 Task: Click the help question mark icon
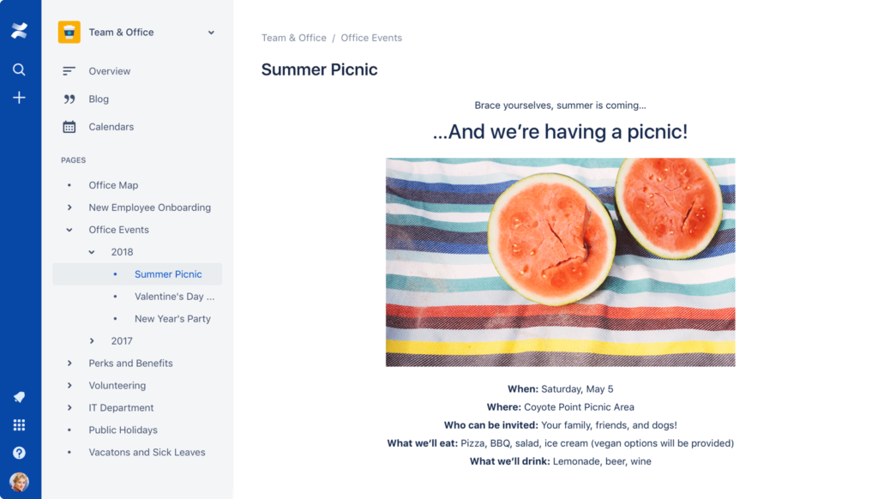tap(19, 453)
